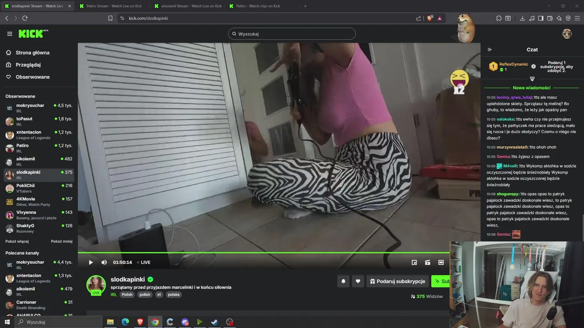This screenshot has height=328, width=584.
Task: Seek on green video progress bar
Action: coord(264,253)
